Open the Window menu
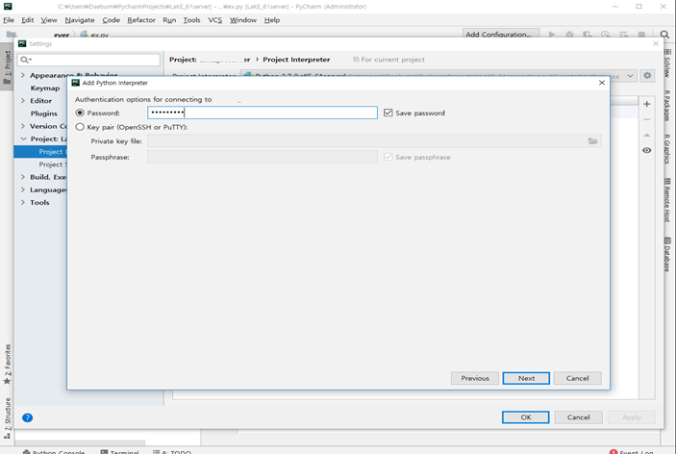Viewport: 676px width, 454px height. [x=242, y=20]
